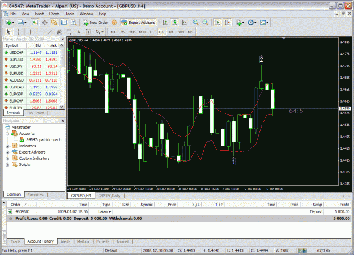Select the Crosshair tool

tap(19, 32)
